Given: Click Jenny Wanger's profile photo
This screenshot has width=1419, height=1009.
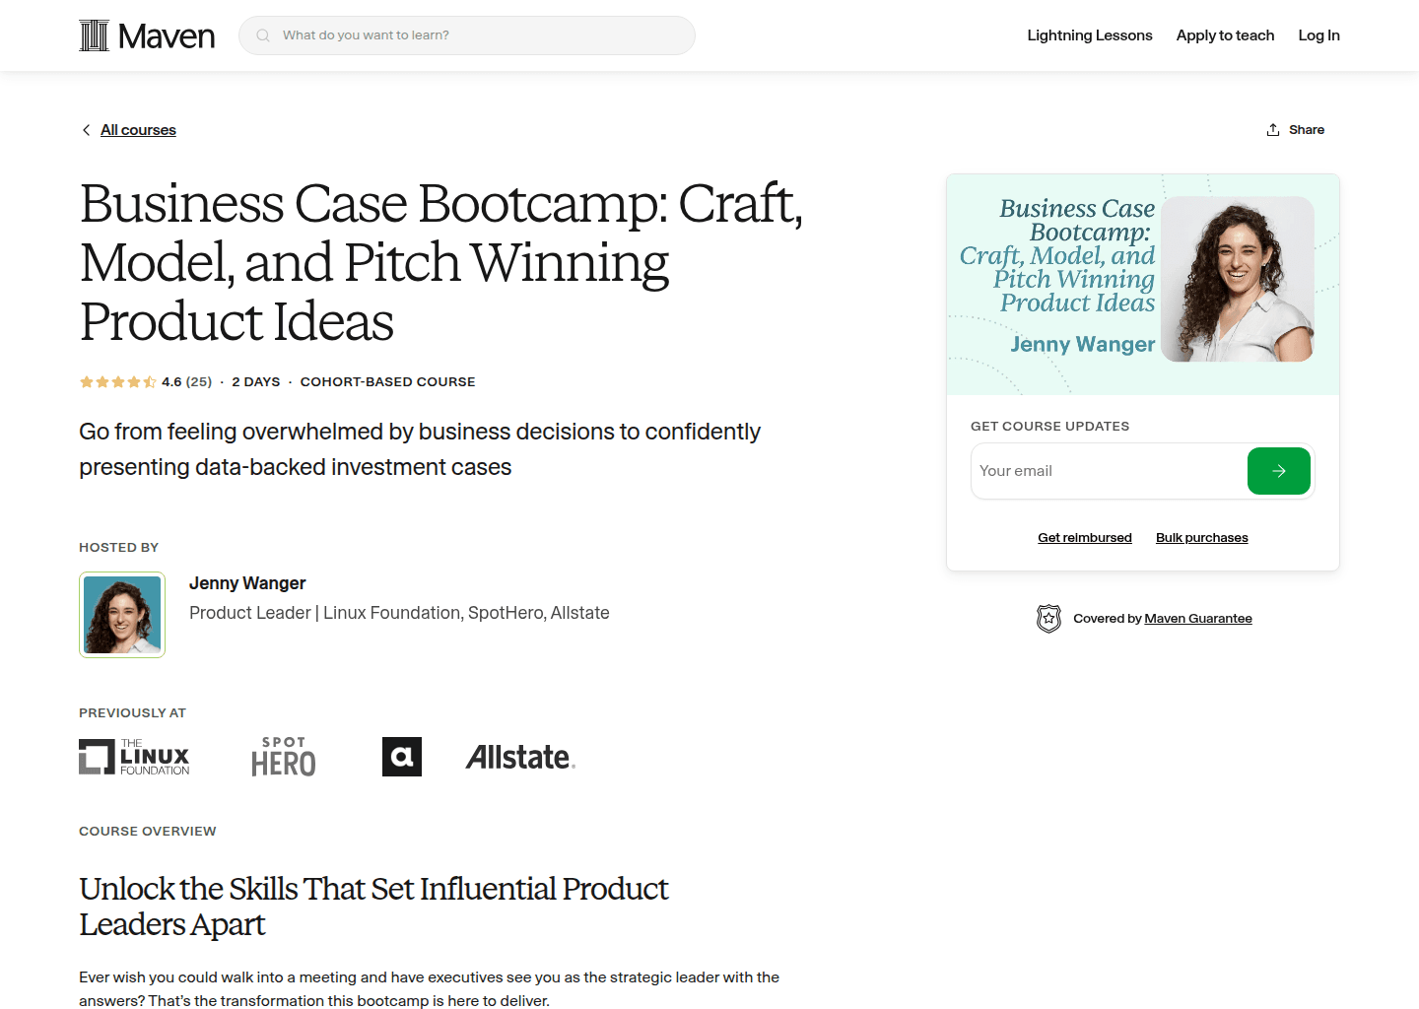Looking at the screenshot, I should (x=121, y=614).
